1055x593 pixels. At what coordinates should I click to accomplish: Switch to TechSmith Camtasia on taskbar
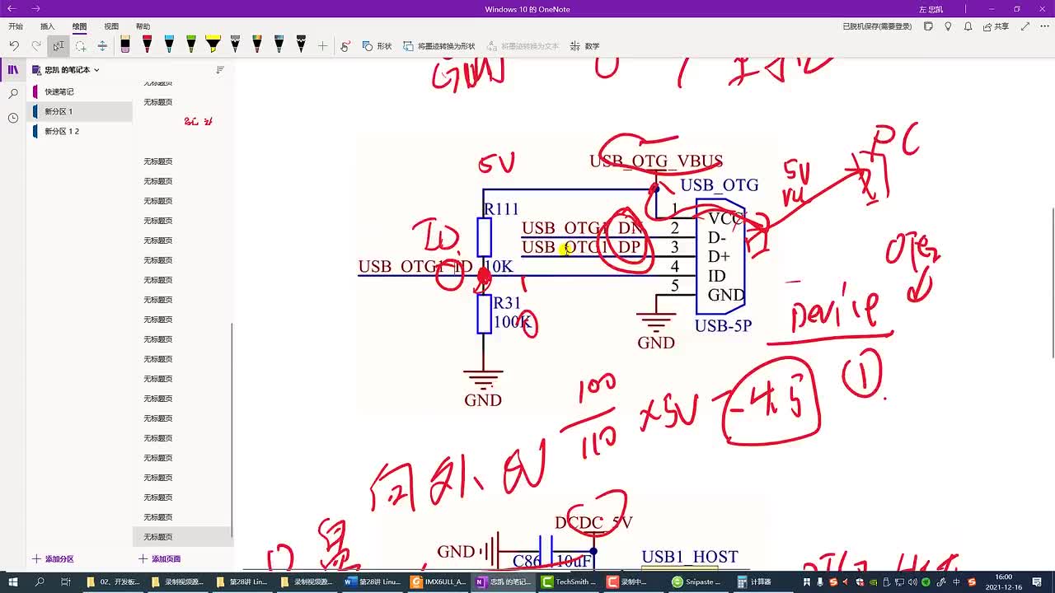568,581
